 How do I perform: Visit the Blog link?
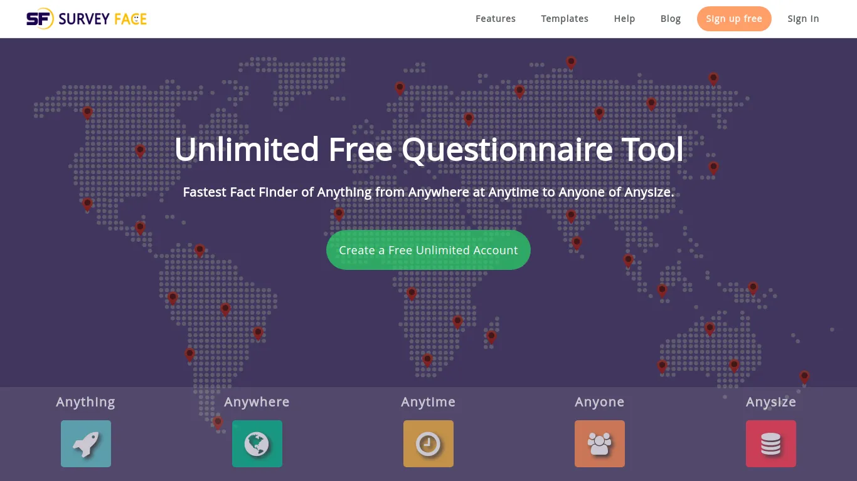pyautogui.click(x=671, y=19)
